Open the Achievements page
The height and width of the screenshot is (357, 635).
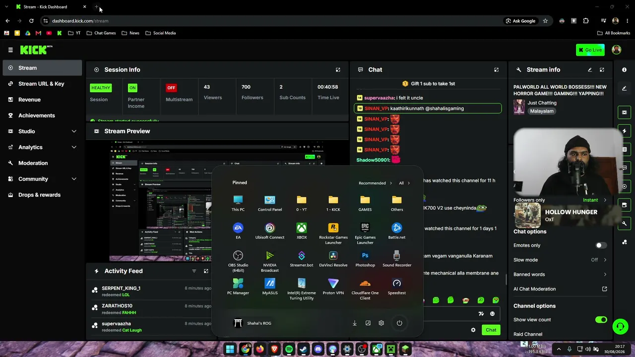42,116
